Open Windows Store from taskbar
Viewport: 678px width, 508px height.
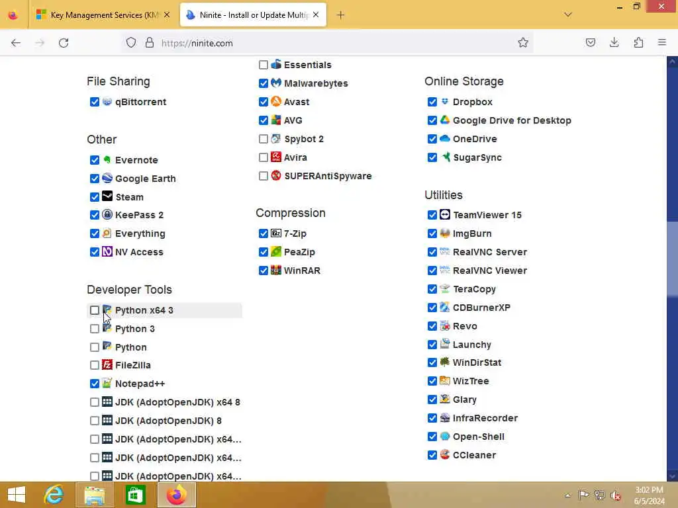(x=135, y=495)
